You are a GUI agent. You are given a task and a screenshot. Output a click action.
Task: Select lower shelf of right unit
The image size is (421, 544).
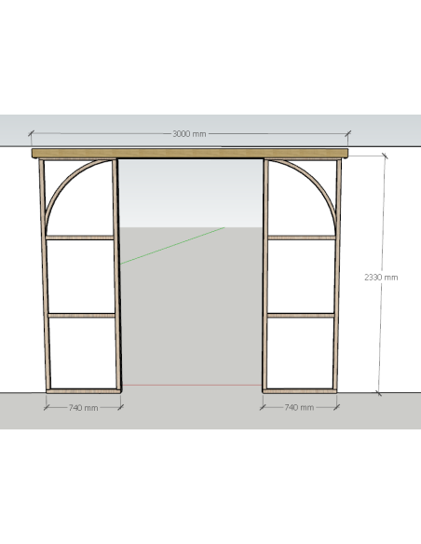pos(301,316)
